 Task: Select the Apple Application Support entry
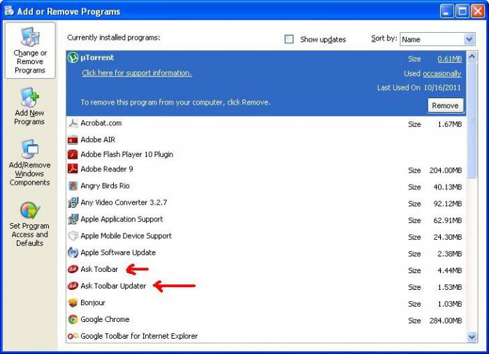(x=265, y=220)
